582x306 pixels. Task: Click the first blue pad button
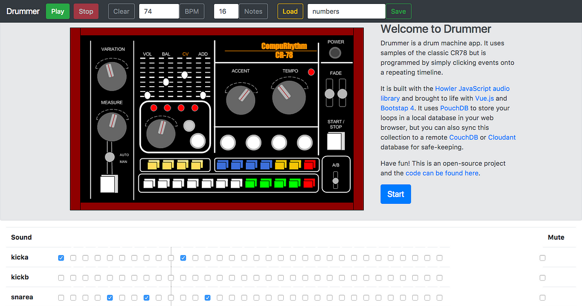coord(222,165)
